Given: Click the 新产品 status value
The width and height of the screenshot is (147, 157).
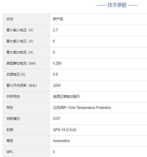Looking at the screenshot, I should (58, 19).
